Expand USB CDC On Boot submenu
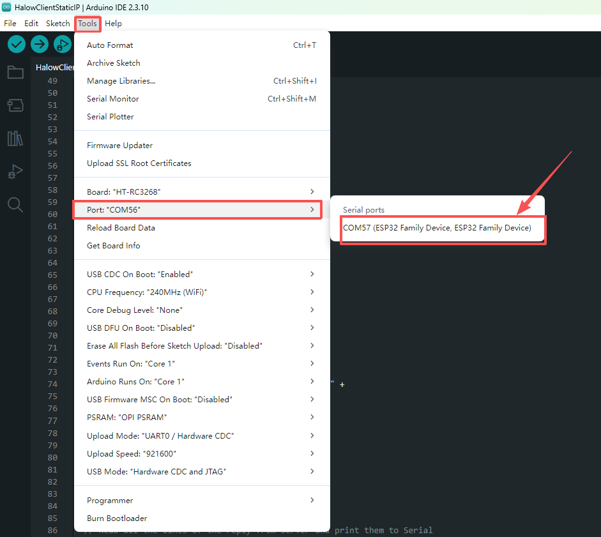 click(202, 274)
